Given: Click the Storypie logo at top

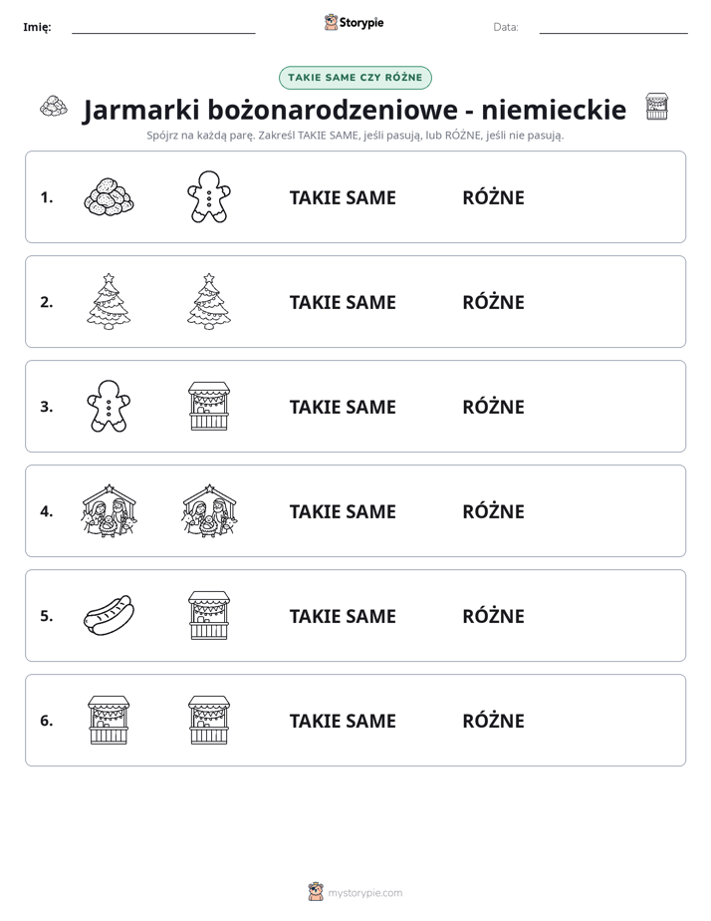Looking at the screenshot, I should click(354, 22).
